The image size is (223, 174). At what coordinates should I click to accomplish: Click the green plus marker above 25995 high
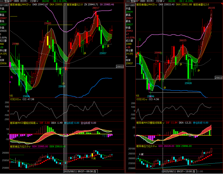48,21
